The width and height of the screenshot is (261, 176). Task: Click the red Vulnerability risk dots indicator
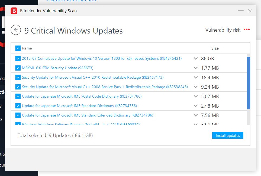(x=247, y=30)
